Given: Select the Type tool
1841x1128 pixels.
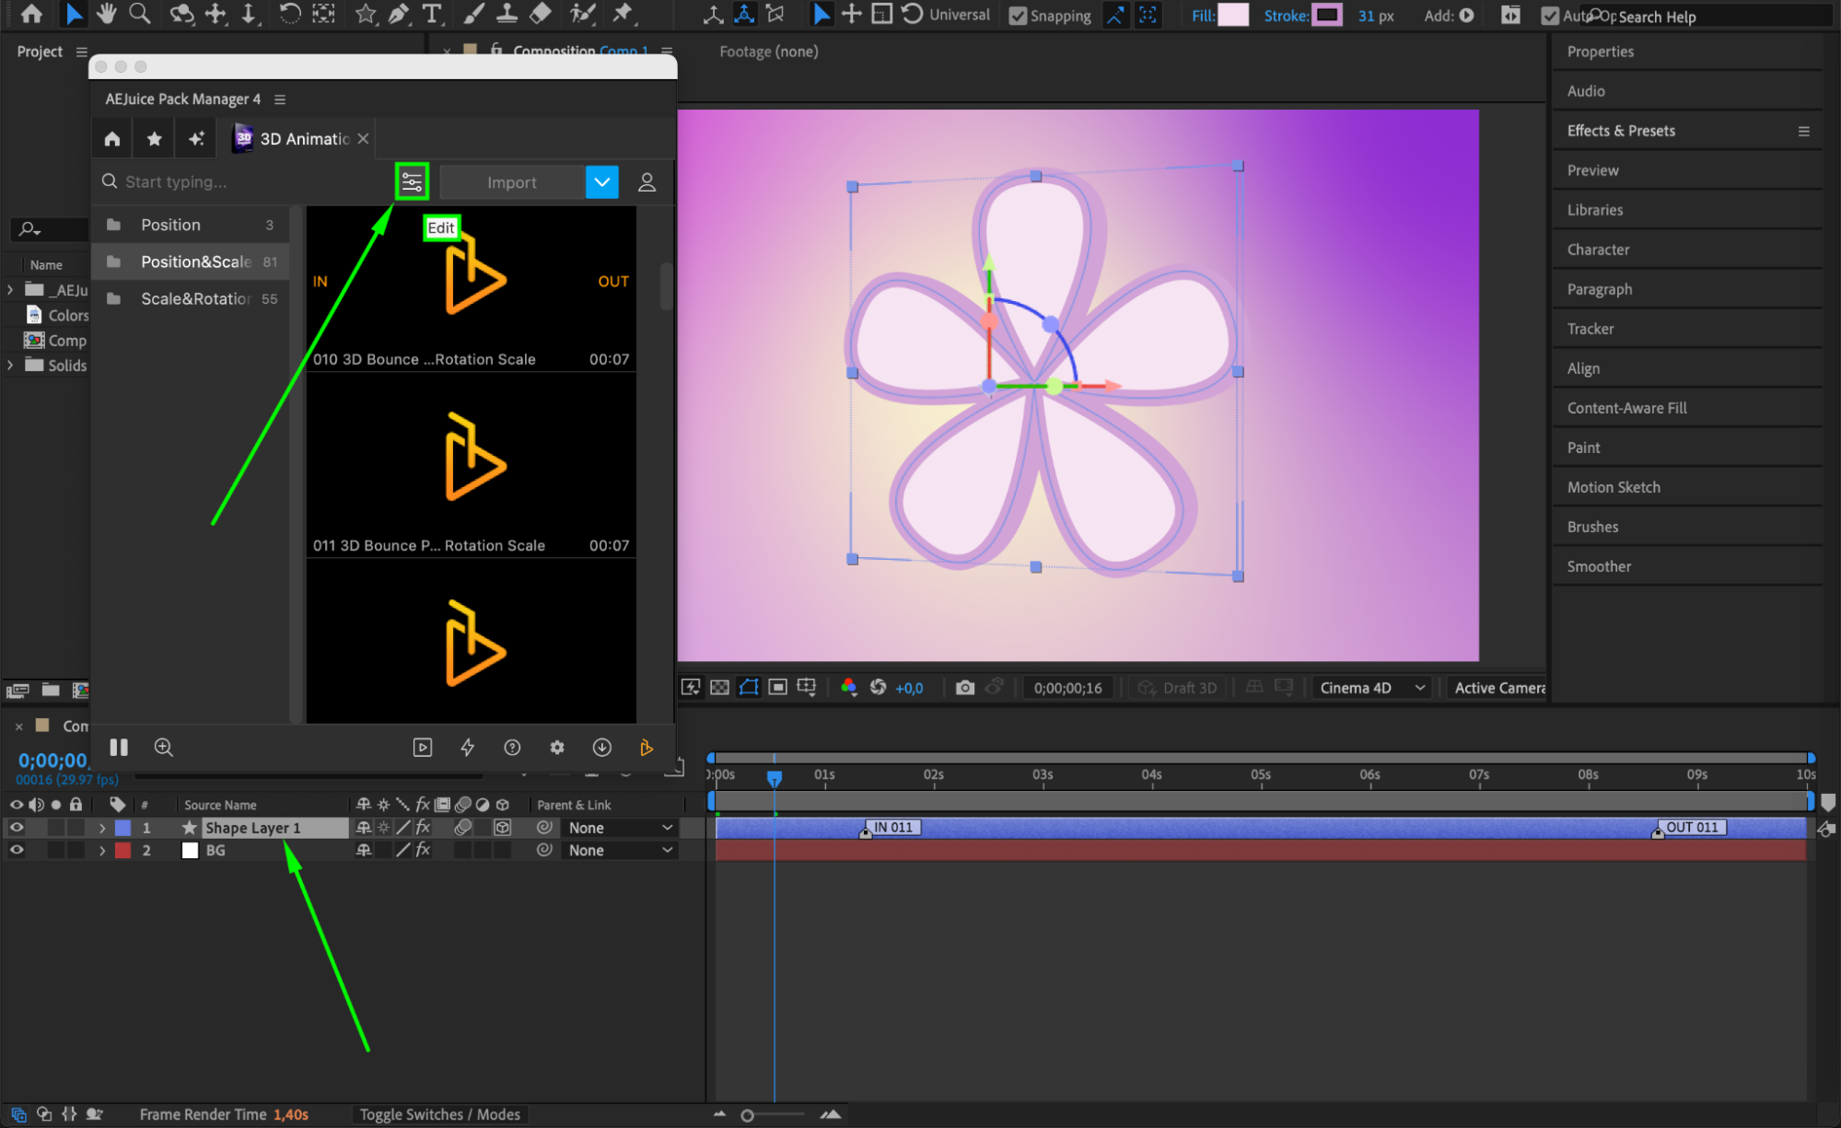Looking at the screenshot, I should point(431,14).
